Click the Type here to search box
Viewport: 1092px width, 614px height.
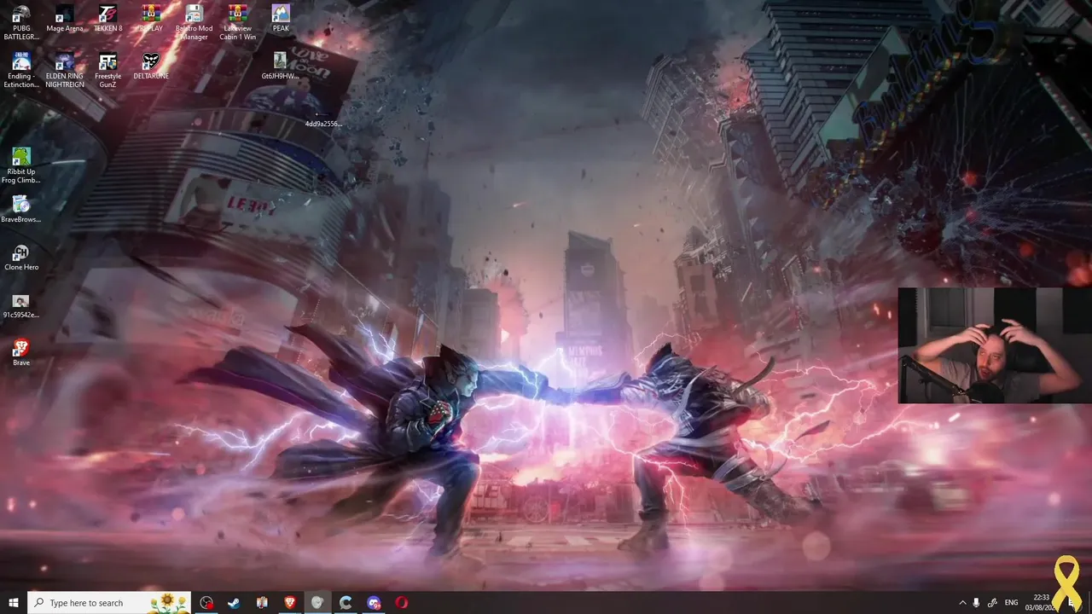(109, 603)
